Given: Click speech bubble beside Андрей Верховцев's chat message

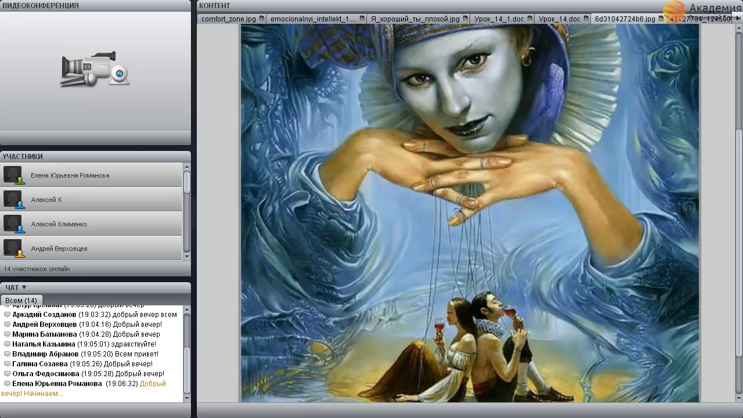Looking at the screenshot, I should tap(7, 325).
